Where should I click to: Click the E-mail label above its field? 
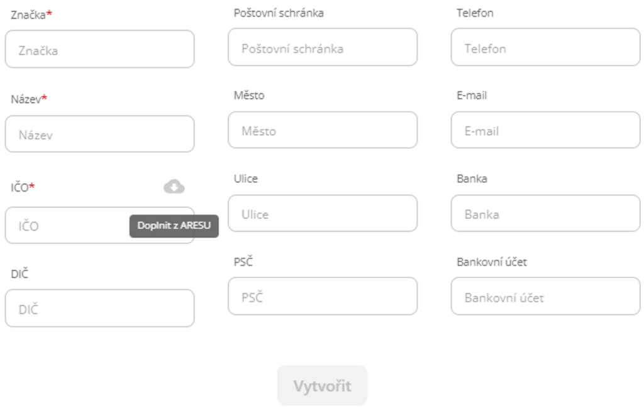(472, 96)
